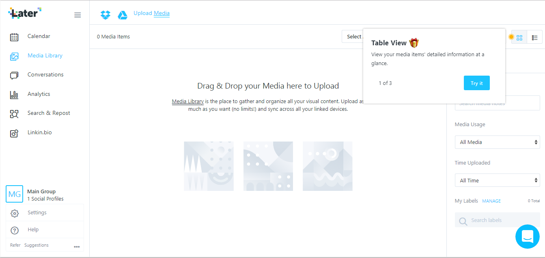This screenshot has height=258, width=545.
Task: Go to Analytics in sidebar
Action: pyautogui.click(x=39, y=94)
